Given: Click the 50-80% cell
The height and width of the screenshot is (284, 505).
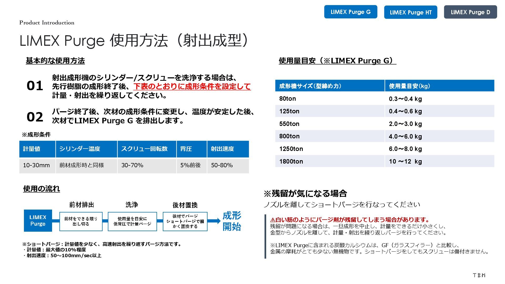Looking at the screenshot, I should point(228,166).
